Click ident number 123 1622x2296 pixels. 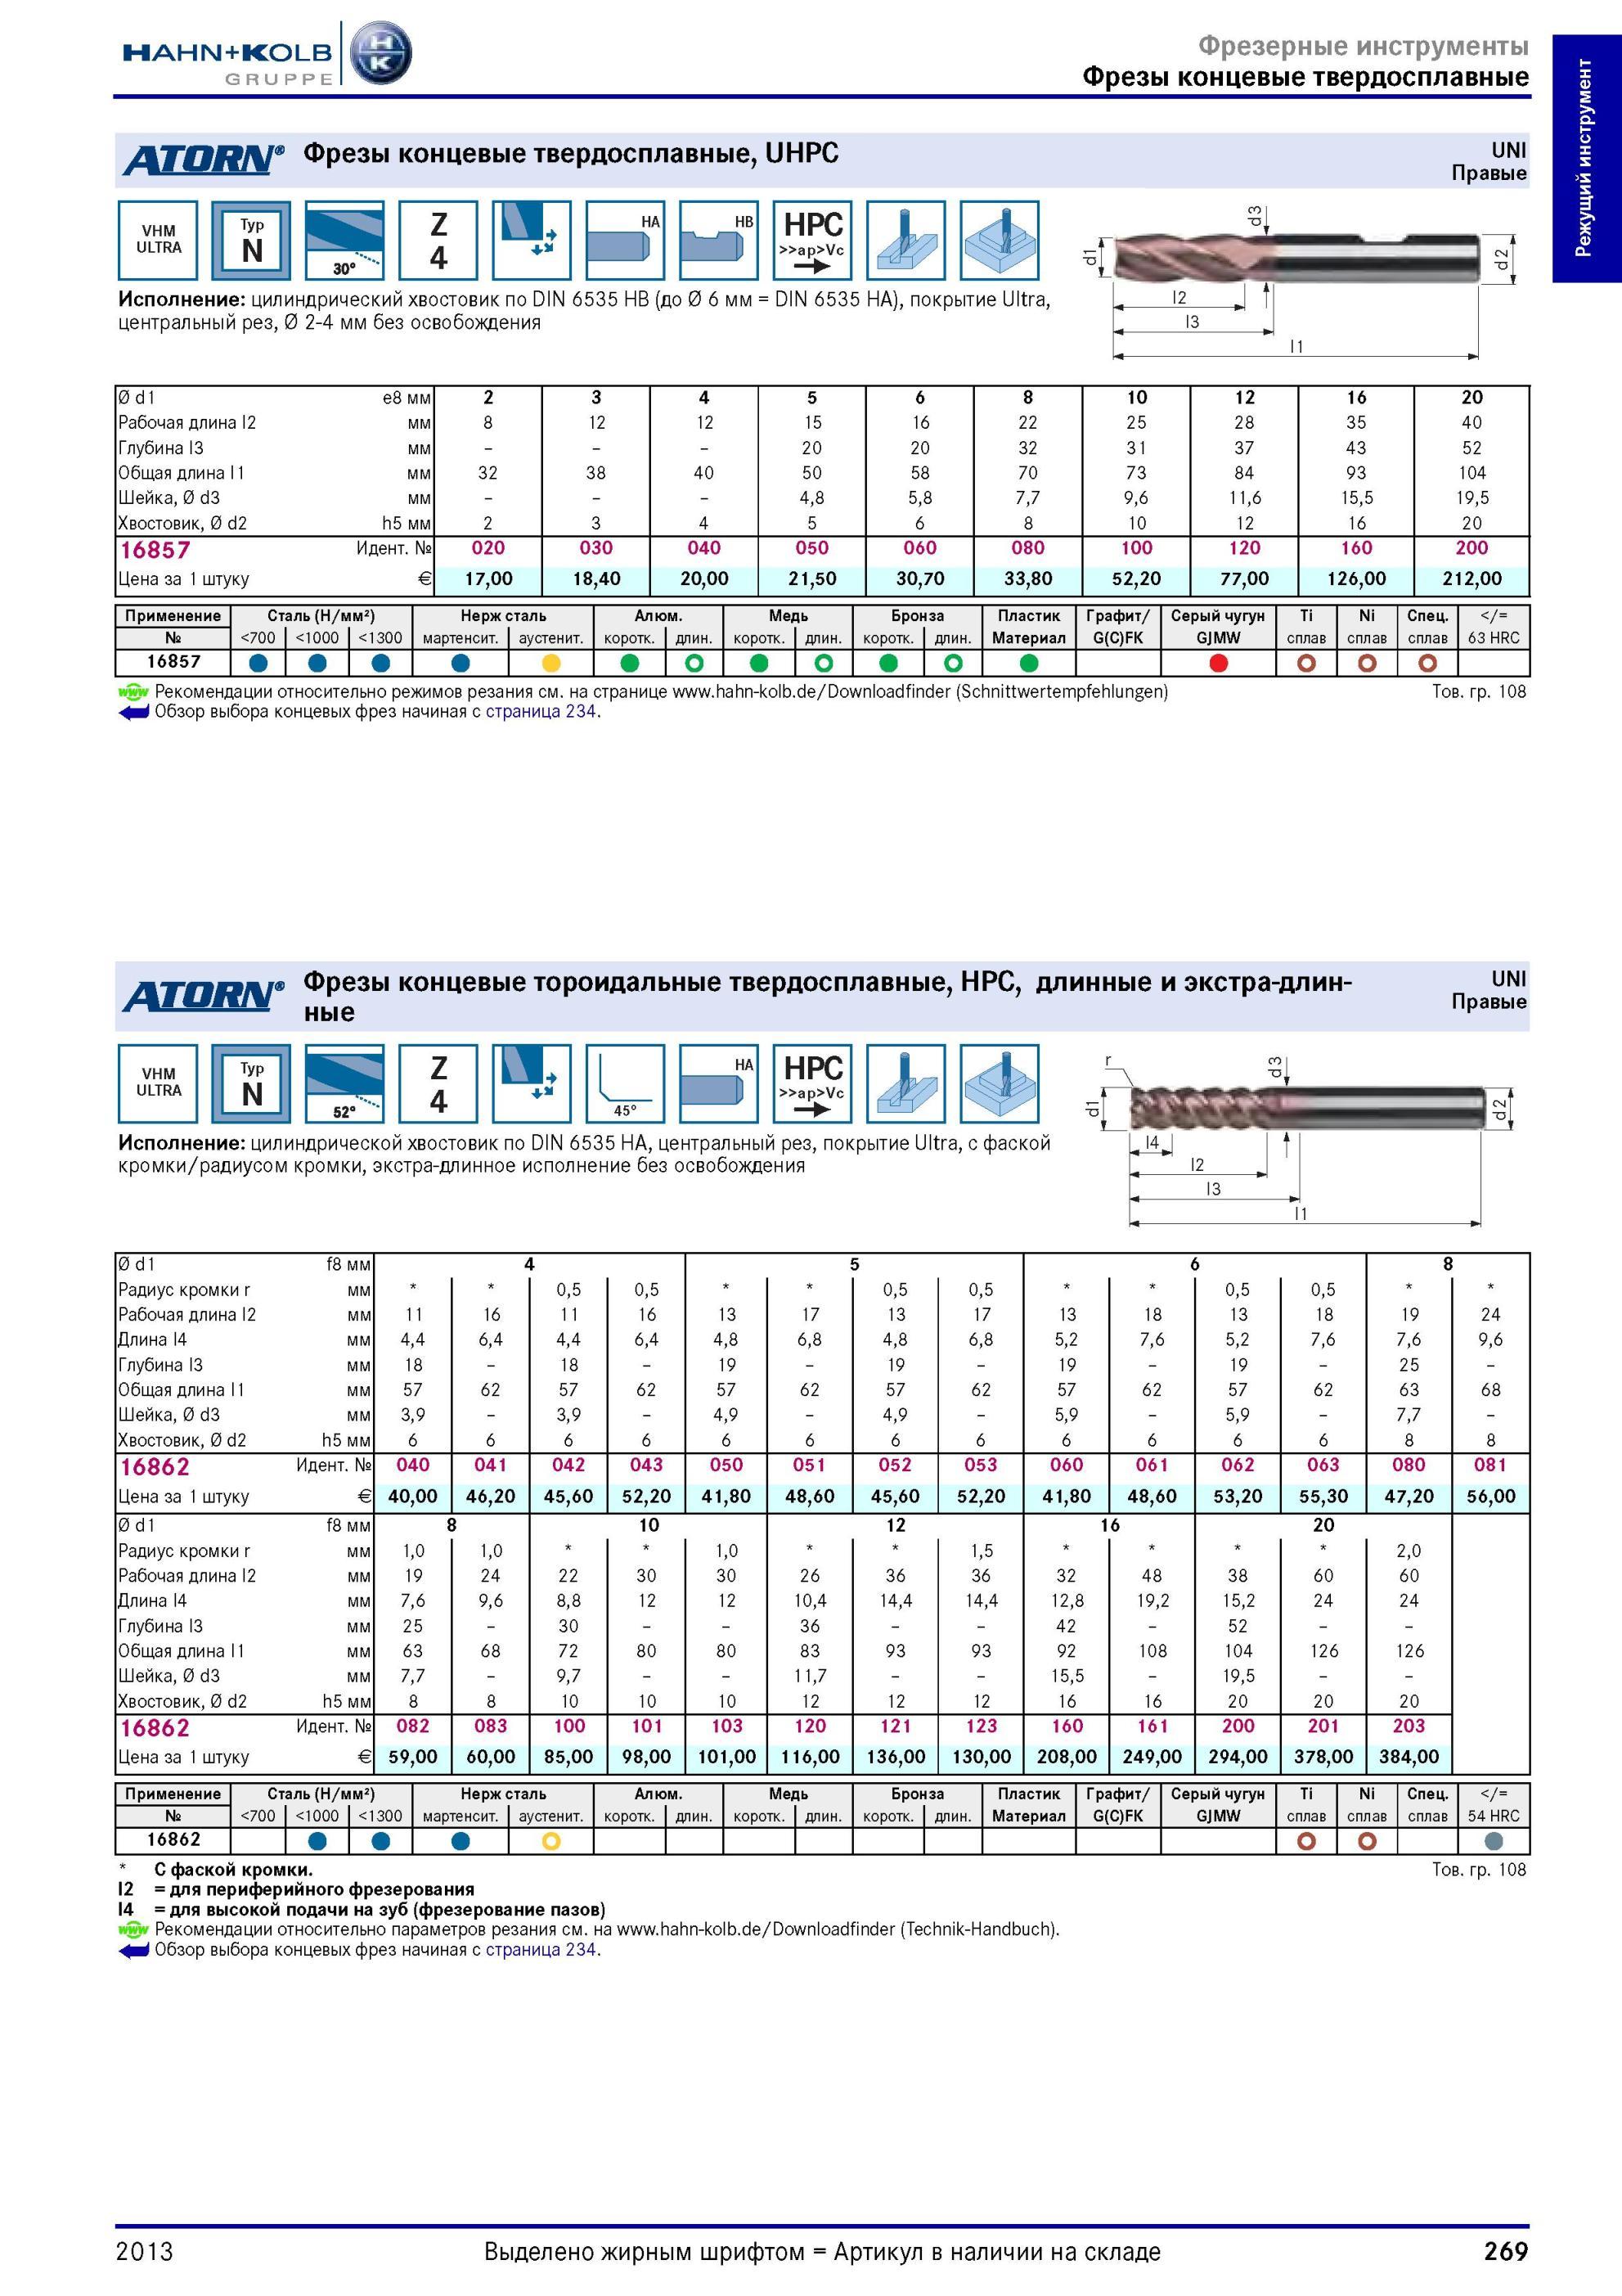tap(981, 1726)
